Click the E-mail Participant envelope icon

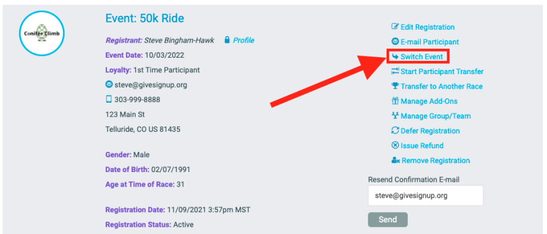[x=395, y=42]
